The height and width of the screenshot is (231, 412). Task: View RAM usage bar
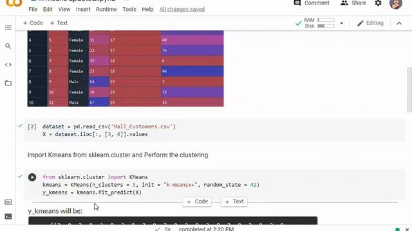click(326, 20)
